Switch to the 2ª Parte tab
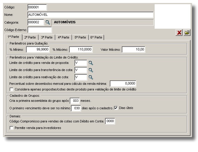 point(30,37)
